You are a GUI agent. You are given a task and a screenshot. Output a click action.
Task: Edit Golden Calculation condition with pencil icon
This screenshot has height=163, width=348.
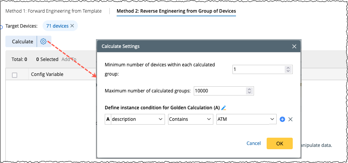click(x=229, y=108)
